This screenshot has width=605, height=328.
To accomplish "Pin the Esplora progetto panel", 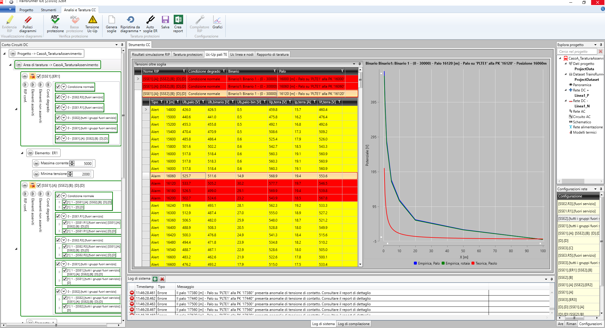I will [x=601, y=45].
